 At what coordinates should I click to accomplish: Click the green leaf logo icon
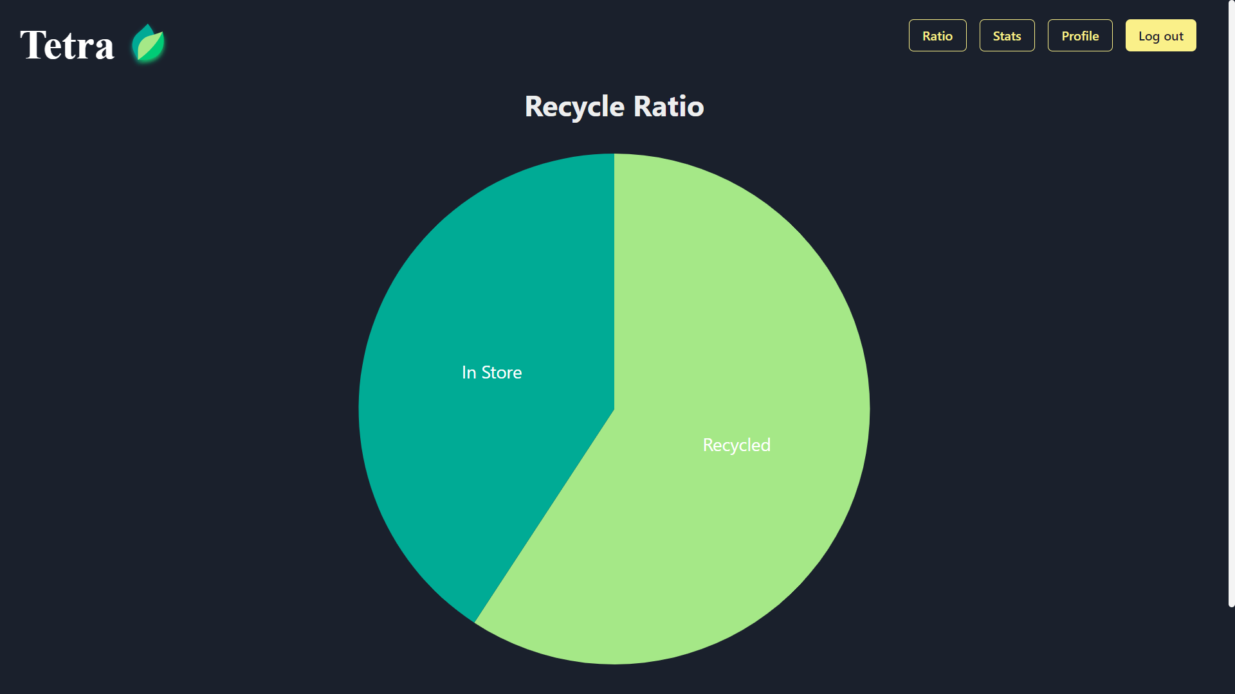[149, 44]
